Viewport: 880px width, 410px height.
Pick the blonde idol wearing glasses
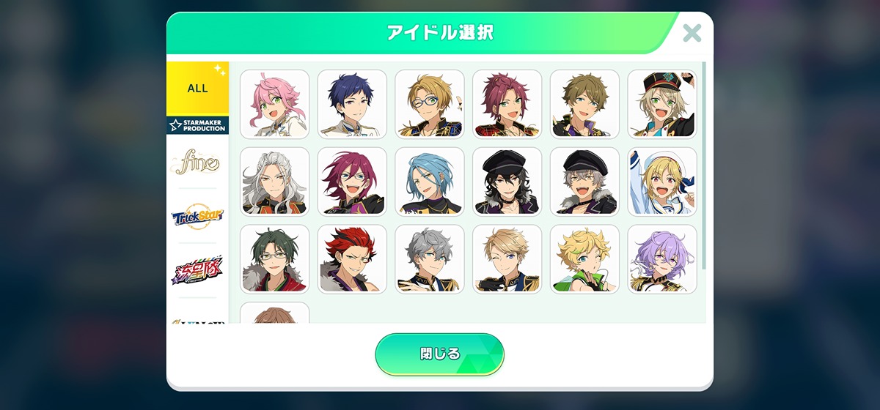(x=430, y=104)
